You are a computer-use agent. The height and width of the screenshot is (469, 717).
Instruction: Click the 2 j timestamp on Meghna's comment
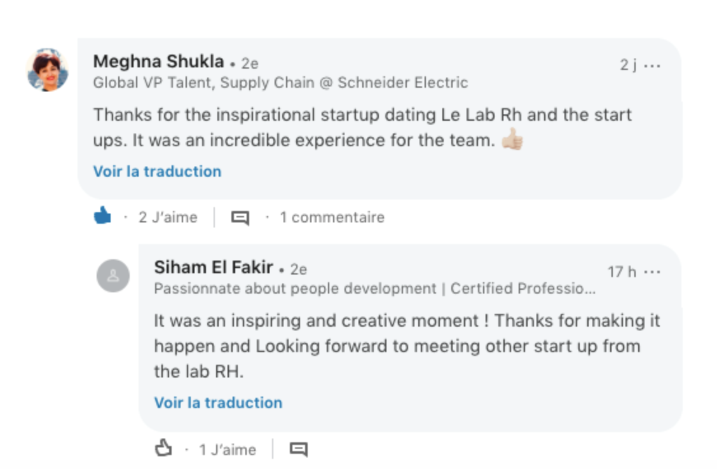tap(628, 65)
